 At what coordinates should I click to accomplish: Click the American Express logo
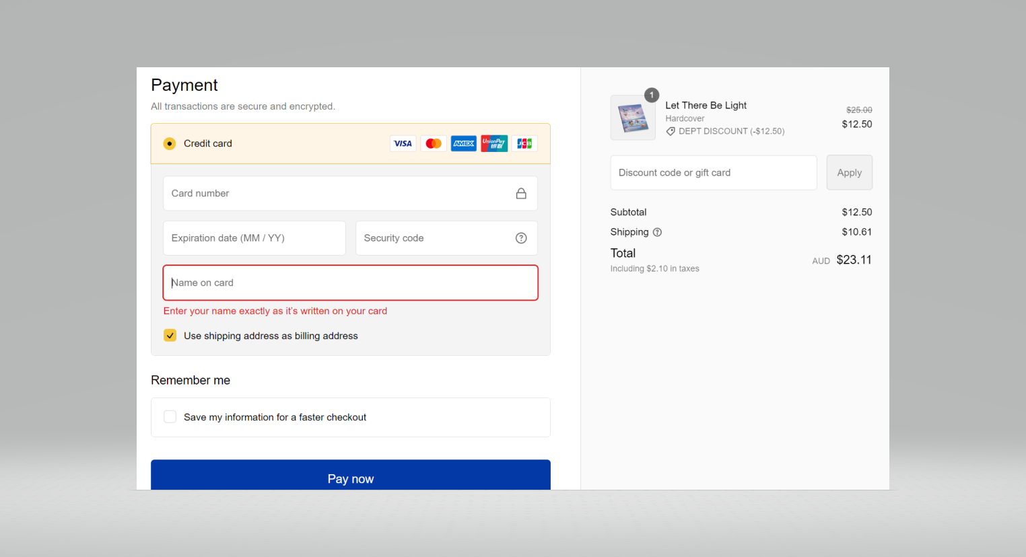(464, 143)
